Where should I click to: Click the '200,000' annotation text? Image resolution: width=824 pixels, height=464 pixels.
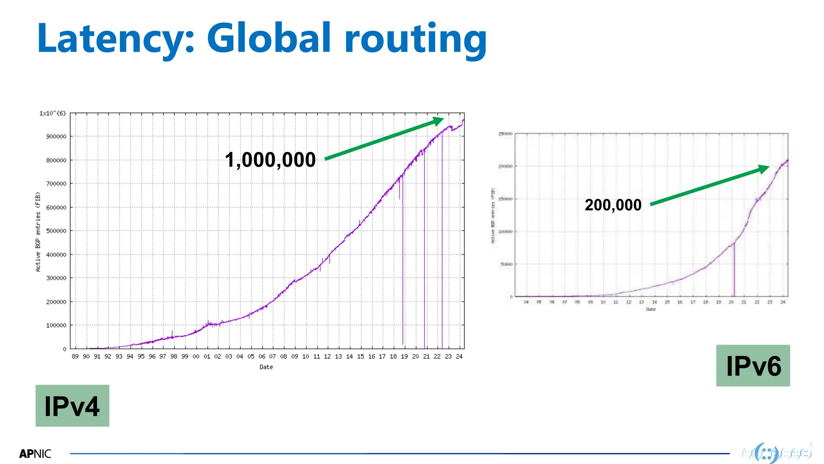click(613, 205)
